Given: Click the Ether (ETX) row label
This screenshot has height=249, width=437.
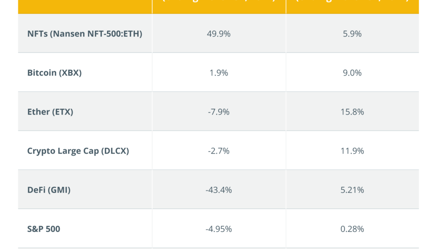Looking at the screenshot, I should (50, 112).
